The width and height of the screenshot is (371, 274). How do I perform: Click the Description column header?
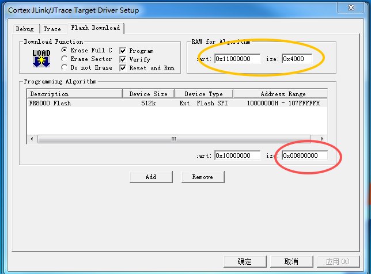pos(74,94)
